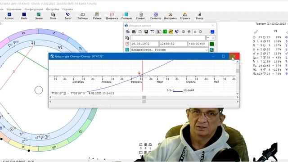This screenshot has height=162, width=288.
Task: Click up arrow of graph vertical scrollbar
Action: pyautogui.click(x=238, y=62)
